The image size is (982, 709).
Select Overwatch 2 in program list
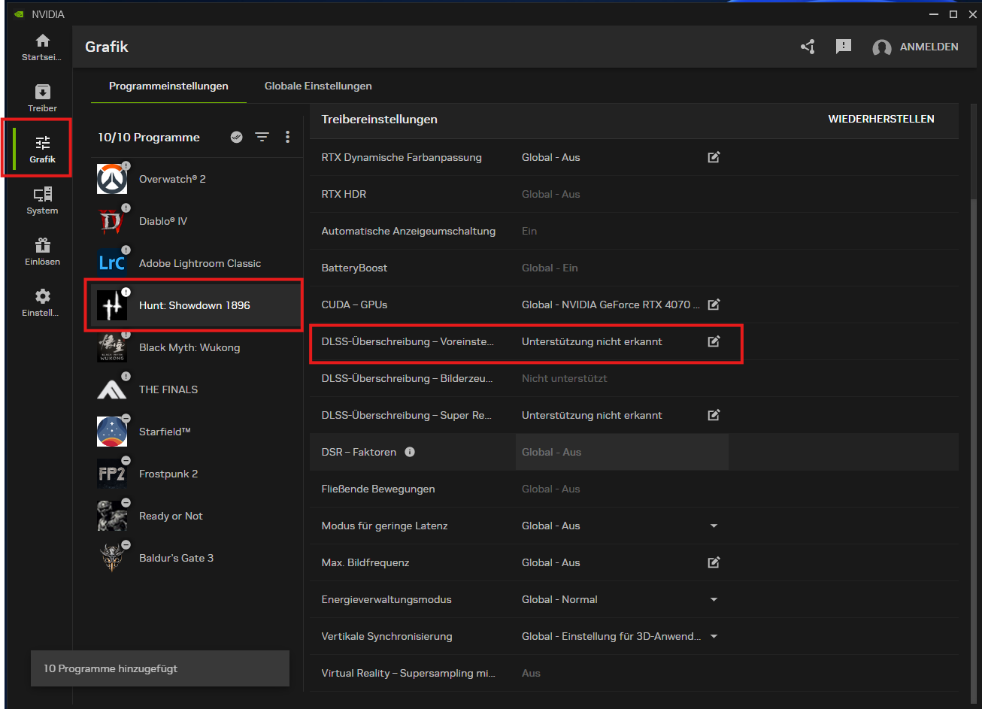(x=196, y=179)
